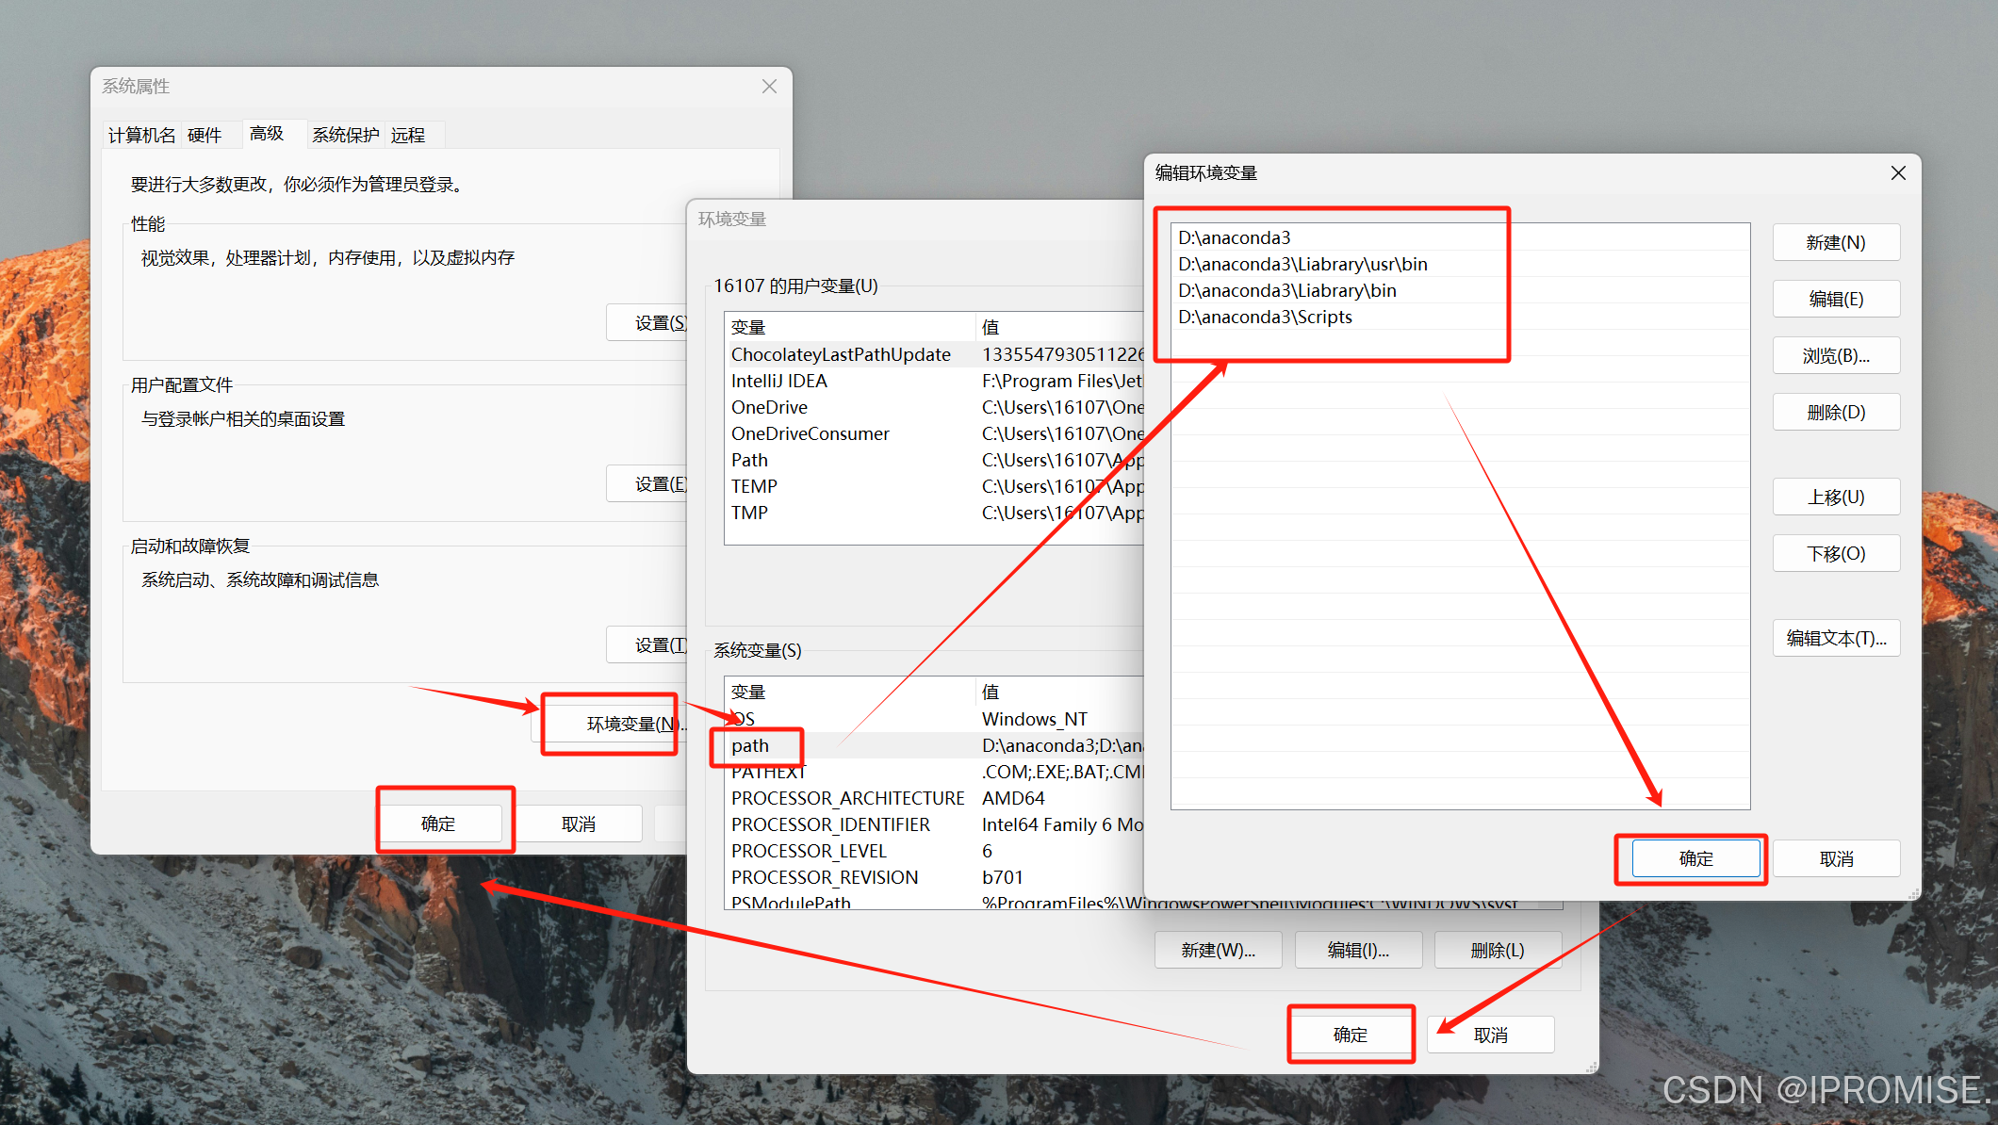Click the 删除(D) button
The width and height of the screenshot is (1998, 1125).
click(1835, 413)
